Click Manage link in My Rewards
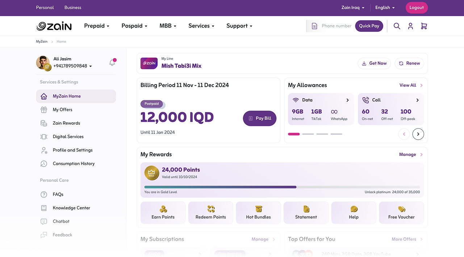 click(x=411, y=154)
